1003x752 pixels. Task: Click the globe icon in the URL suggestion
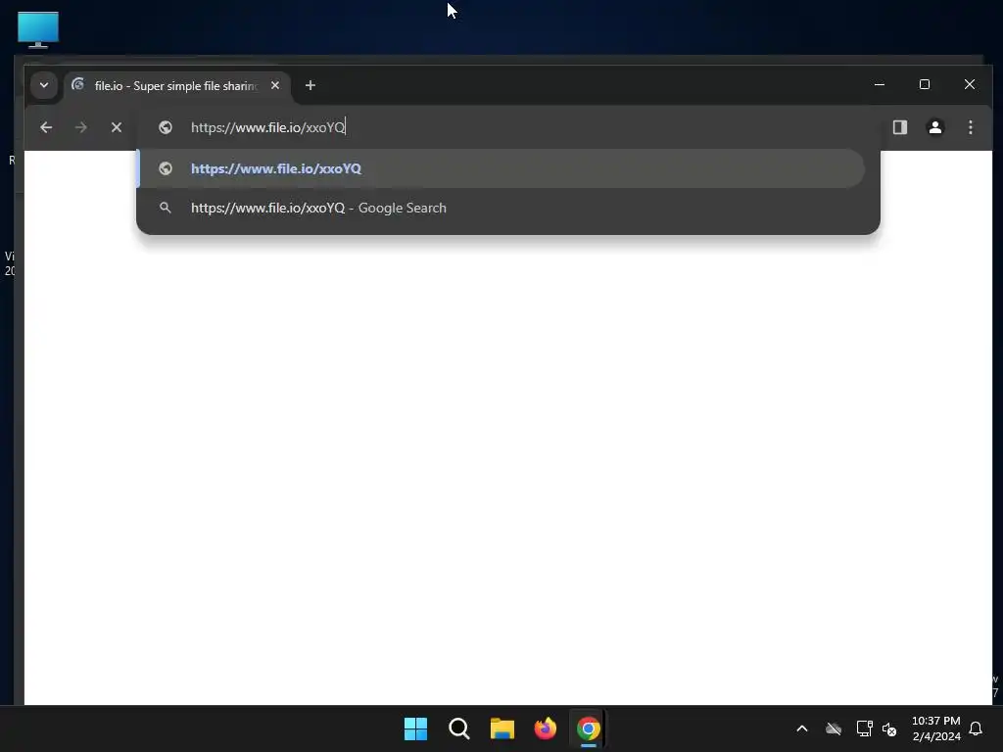[x=165, y=168]
